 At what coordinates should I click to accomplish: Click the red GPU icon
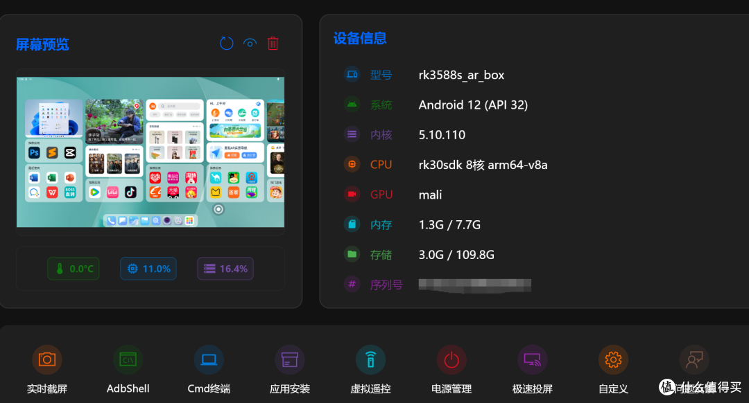(x=352, y=194)
